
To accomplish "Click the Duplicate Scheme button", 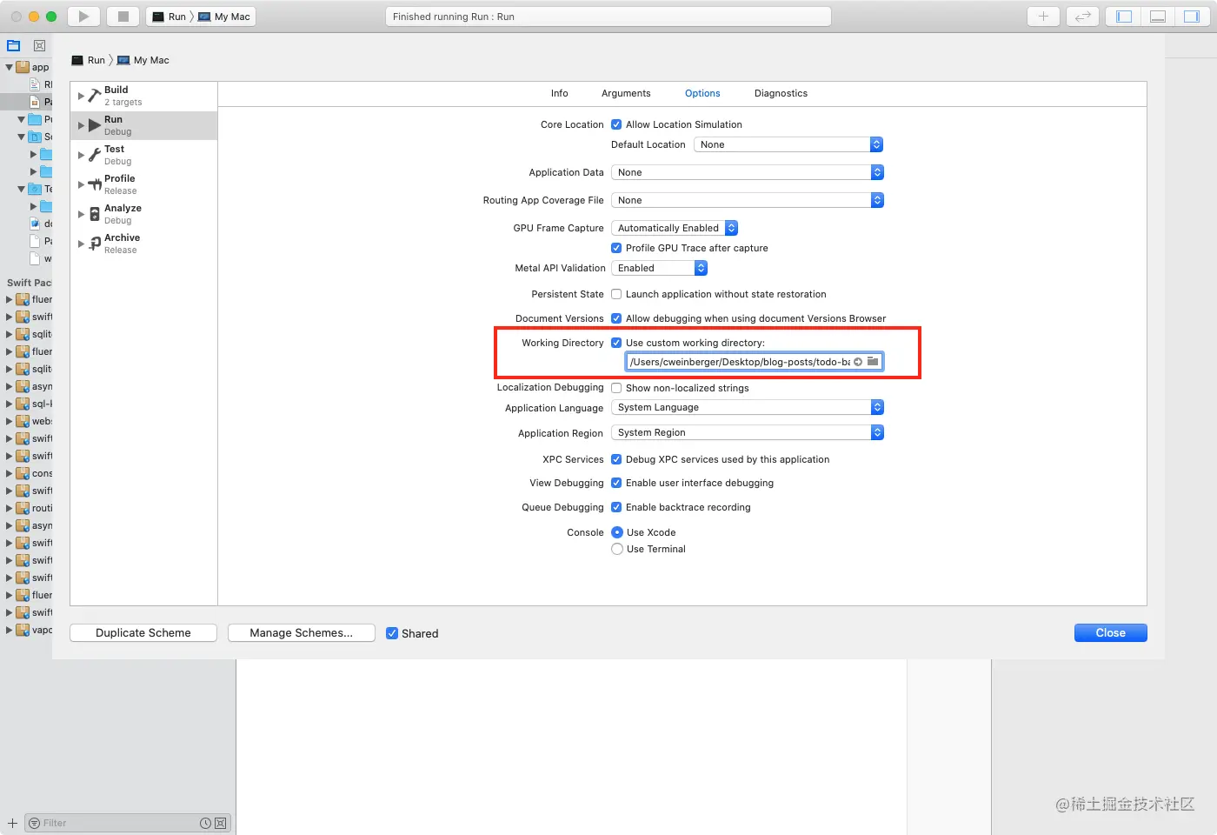I will click(x=143, y=633).
